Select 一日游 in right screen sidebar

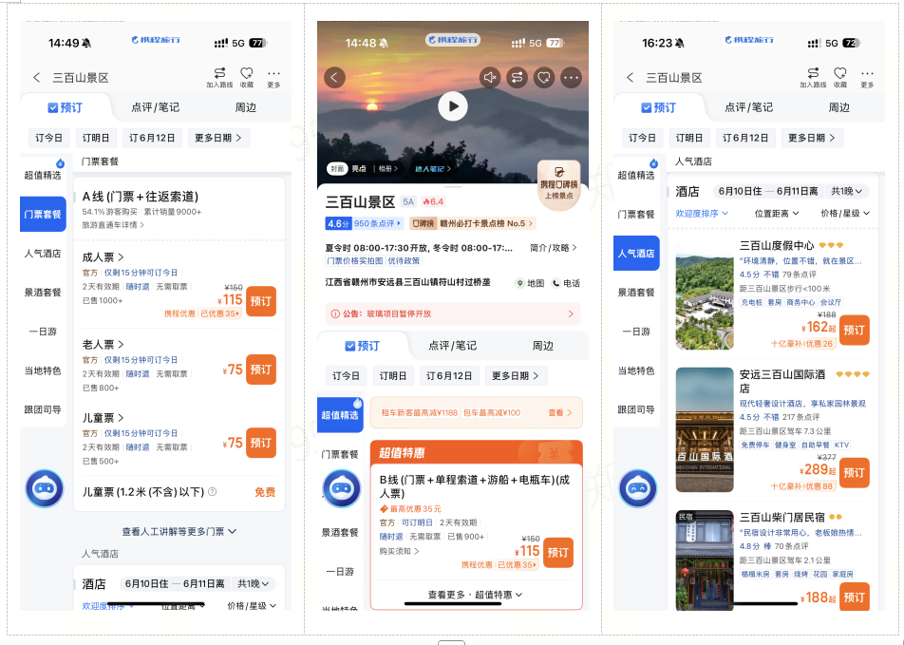[x=636, y=332]
